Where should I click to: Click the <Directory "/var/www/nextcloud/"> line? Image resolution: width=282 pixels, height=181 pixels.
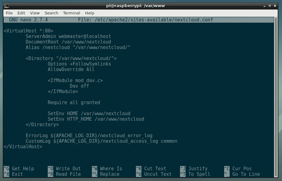point(71,58)
